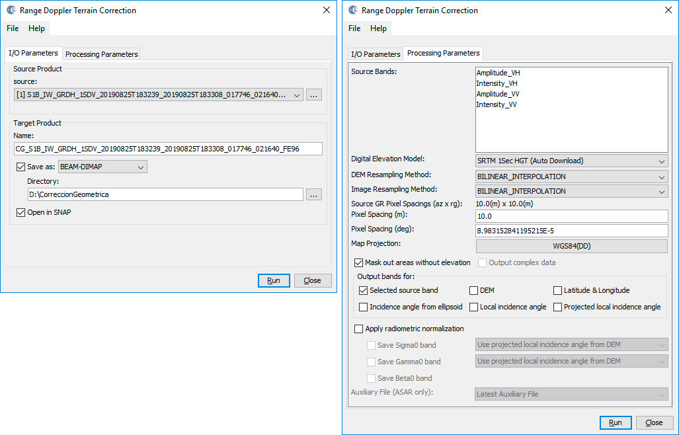
Task: Click browse button next to source product
Action: coord(314,95)
